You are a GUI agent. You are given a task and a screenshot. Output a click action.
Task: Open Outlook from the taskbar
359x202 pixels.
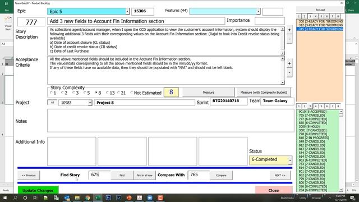coord(67,198)
